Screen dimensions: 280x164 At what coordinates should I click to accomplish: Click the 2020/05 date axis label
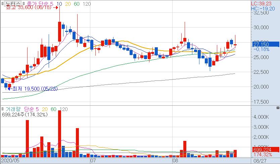point(10,160)
